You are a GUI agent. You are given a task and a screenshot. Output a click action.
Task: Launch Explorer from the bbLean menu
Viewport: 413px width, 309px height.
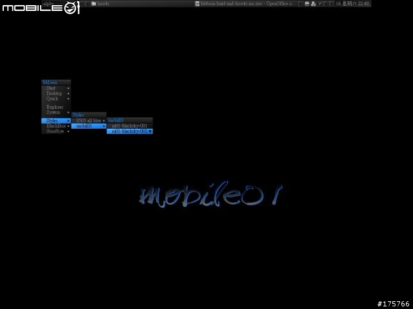(x=56, y=108)
